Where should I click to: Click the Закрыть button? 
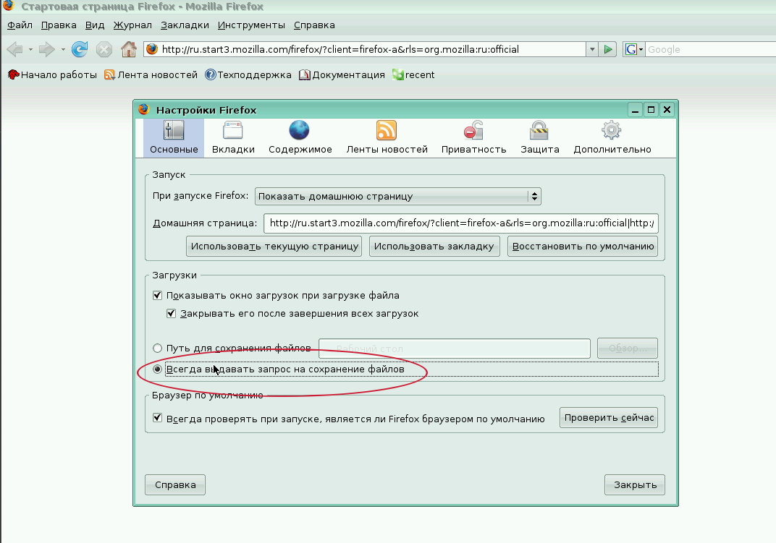(x=635, y=484)
